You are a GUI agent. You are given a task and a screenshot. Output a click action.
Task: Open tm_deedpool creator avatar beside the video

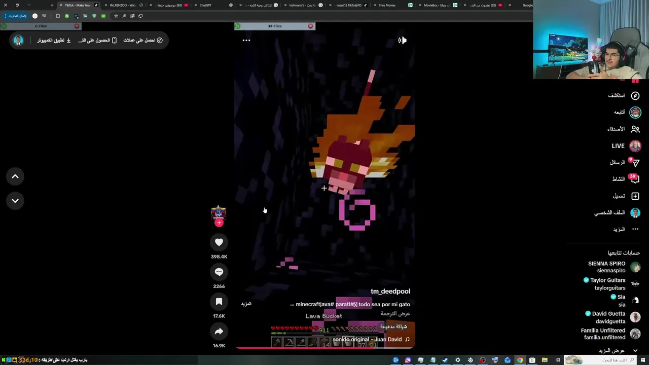(x=219, y=213)
